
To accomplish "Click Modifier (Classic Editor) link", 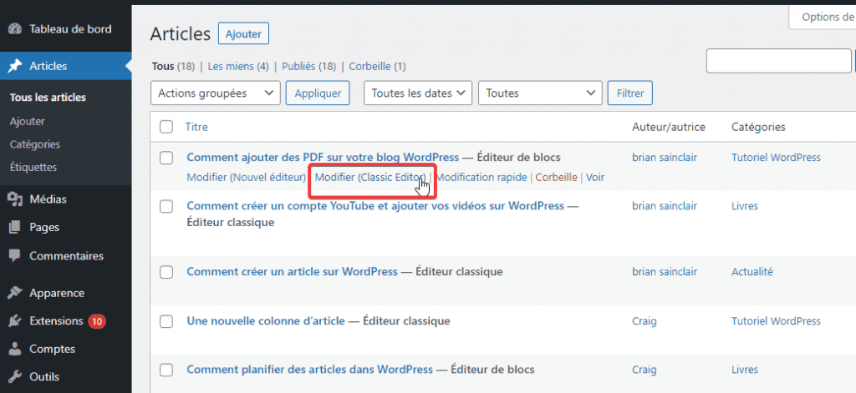I will (370, 177).
